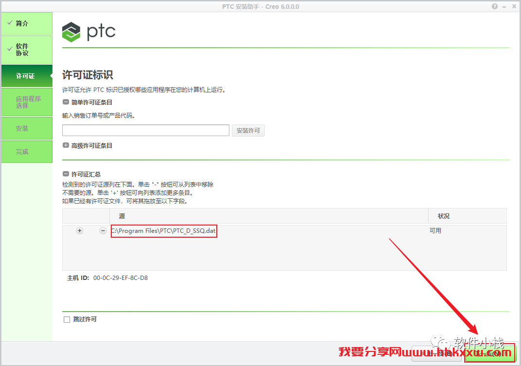Select the 应用程序选择 step in sidebar
This screenshot has width=521, height=366.
click(x=27, y=102)
